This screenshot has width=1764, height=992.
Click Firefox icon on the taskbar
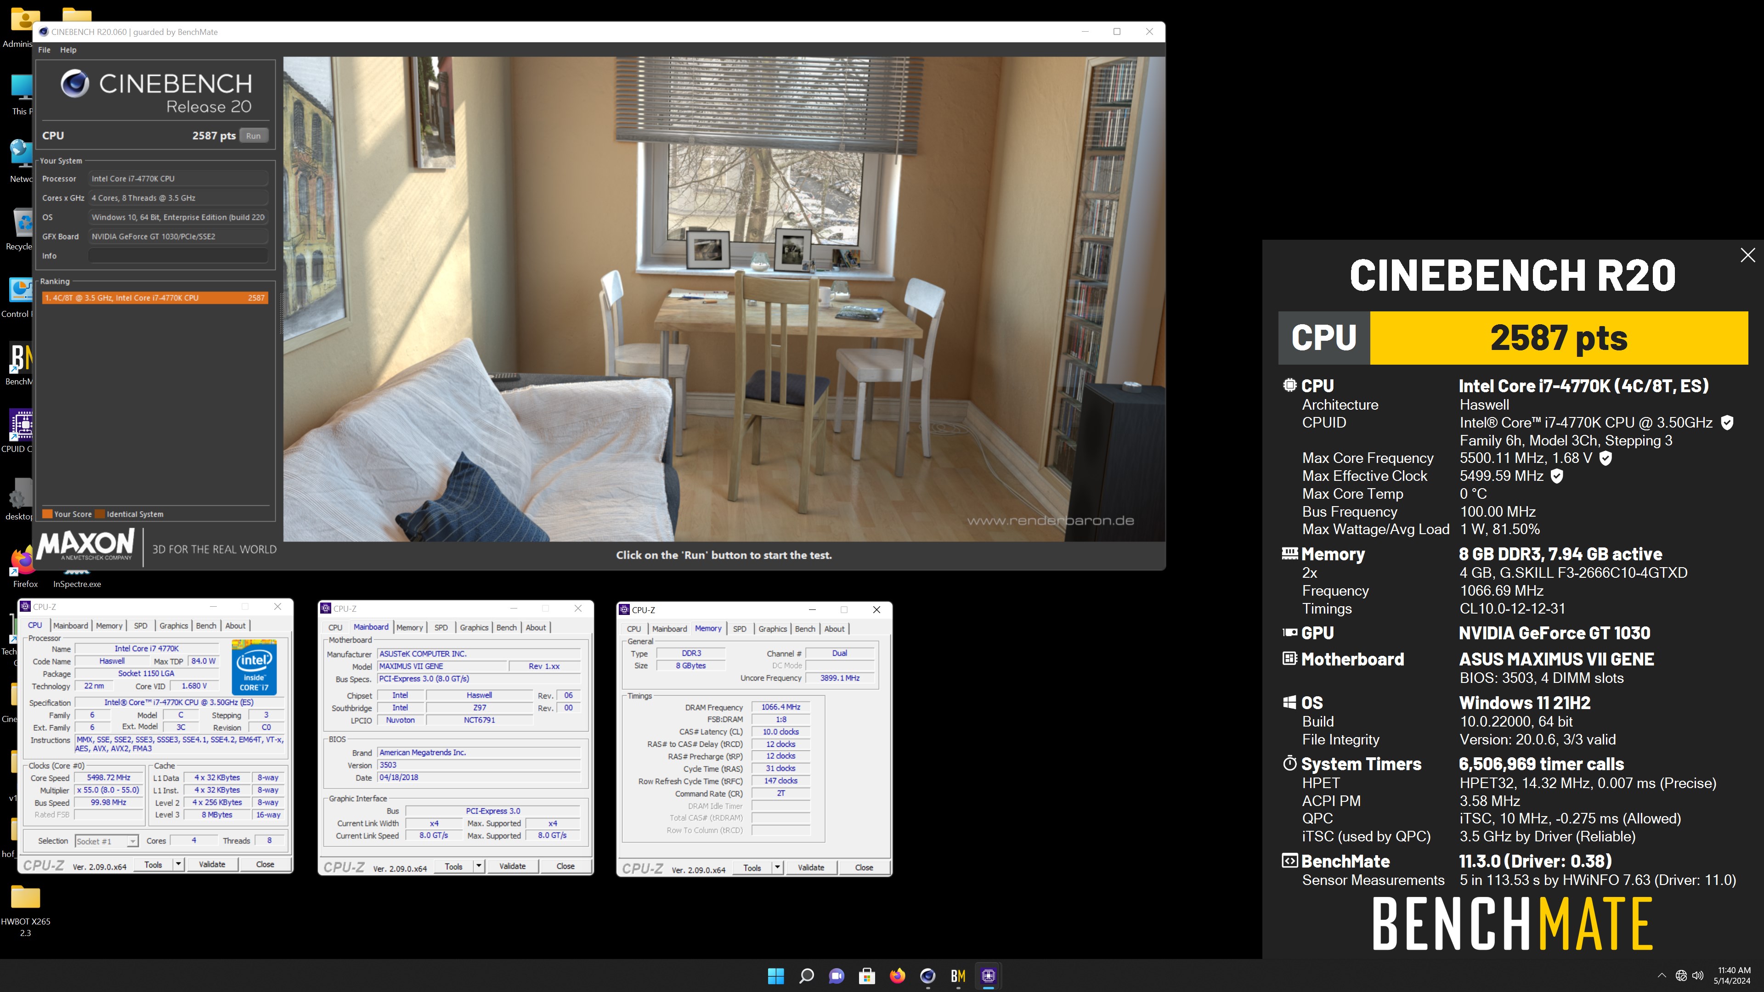pos(897,976)
